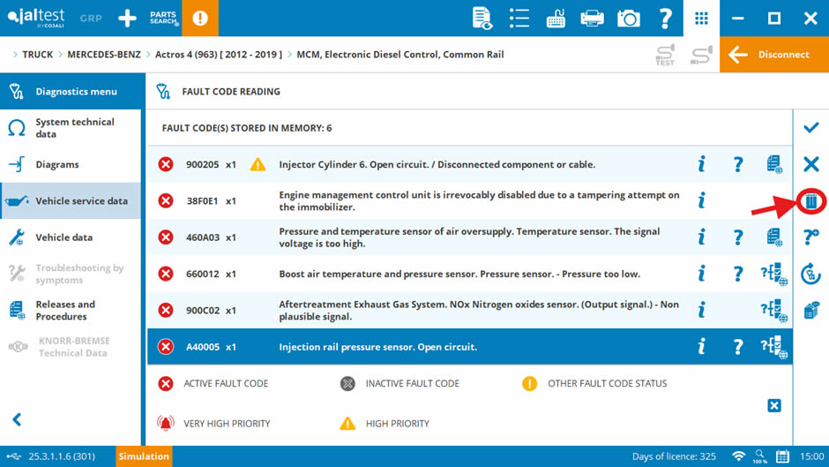The height and width of the screenshot is (467, 829).
Task: Click high priority warning on 900205
Action: 258,164
